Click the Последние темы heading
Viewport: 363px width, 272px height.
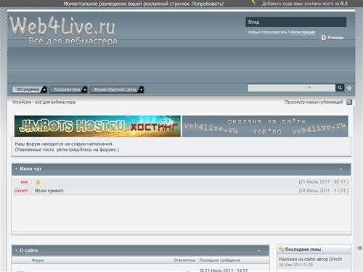click(303, 250)
